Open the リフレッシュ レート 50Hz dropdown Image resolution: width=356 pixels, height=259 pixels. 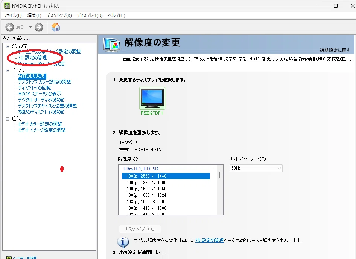point(256,168)
